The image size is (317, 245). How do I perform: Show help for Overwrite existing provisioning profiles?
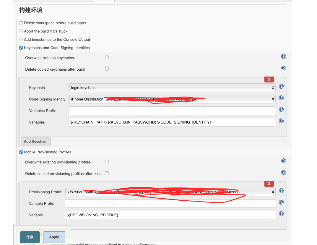283,161
